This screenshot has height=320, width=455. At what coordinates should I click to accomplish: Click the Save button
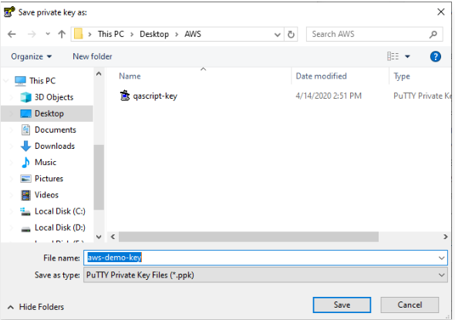(342, 305)
